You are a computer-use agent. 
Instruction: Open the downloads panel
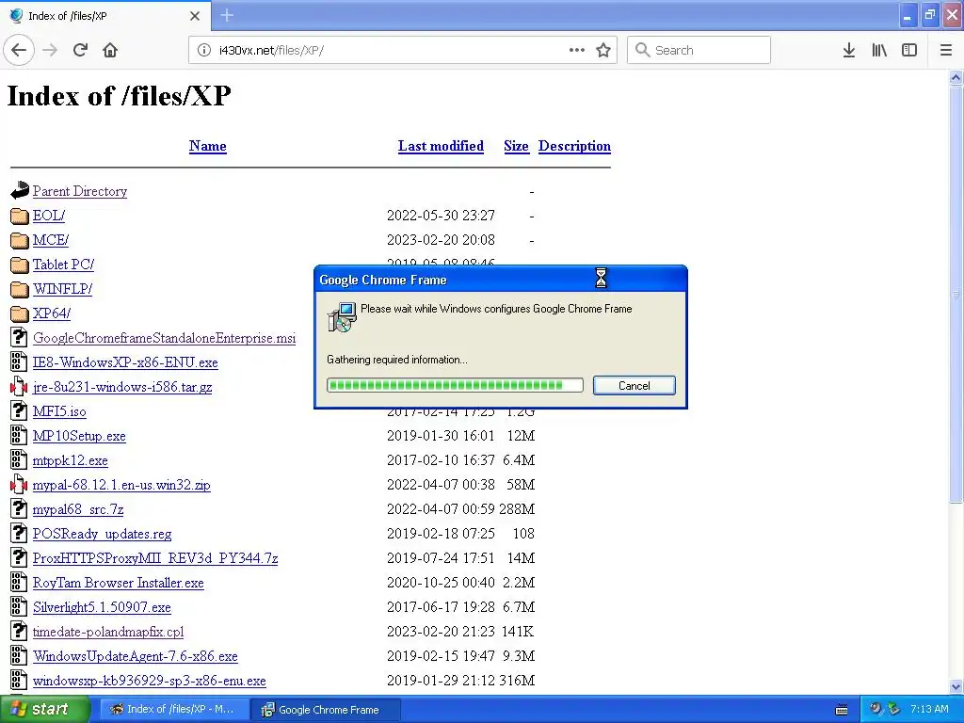tap(849, 50)
